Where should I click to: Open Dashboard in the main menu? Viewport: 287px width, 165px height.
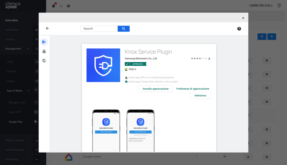(x=12, y=30)
